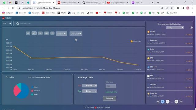Screen dimensions: 196x110
Task: Open the teal diamond pinned tab
Action: coord(28,3)
